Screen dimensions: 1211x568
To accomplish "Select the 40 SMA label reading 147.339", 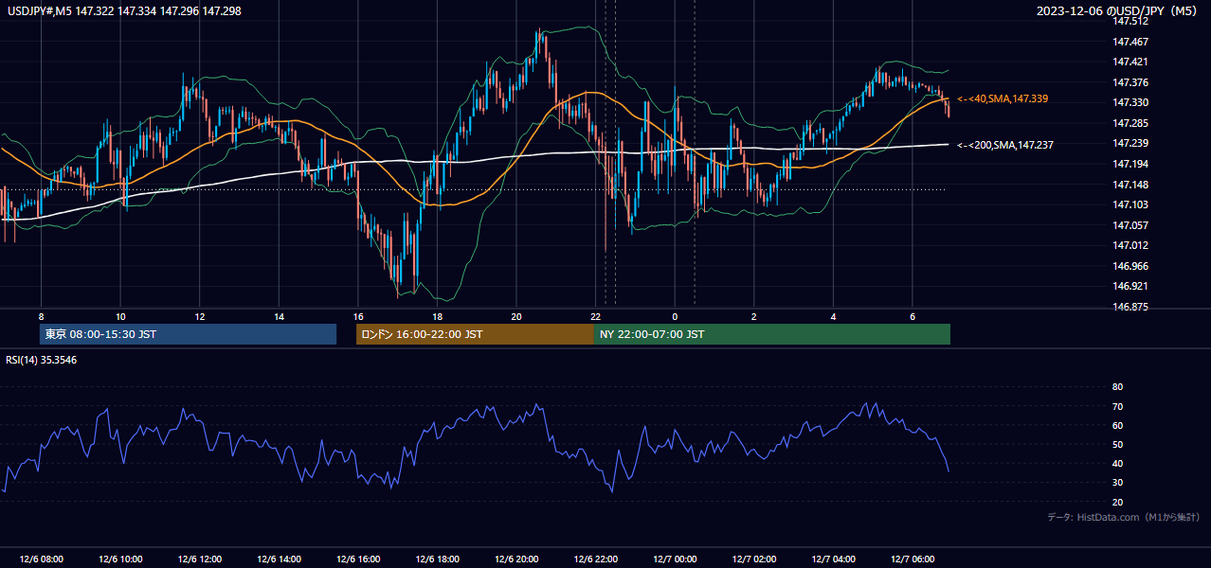I will click(x=1003, y=98).
